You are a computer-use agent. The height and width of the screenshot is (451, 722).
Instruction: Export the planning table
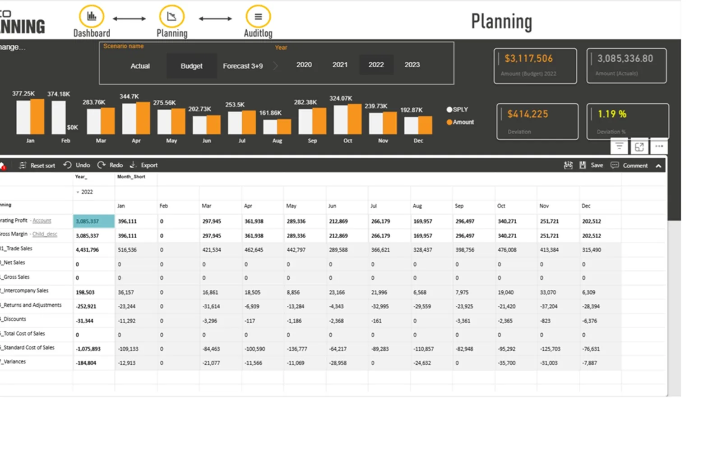coord(143,165)
